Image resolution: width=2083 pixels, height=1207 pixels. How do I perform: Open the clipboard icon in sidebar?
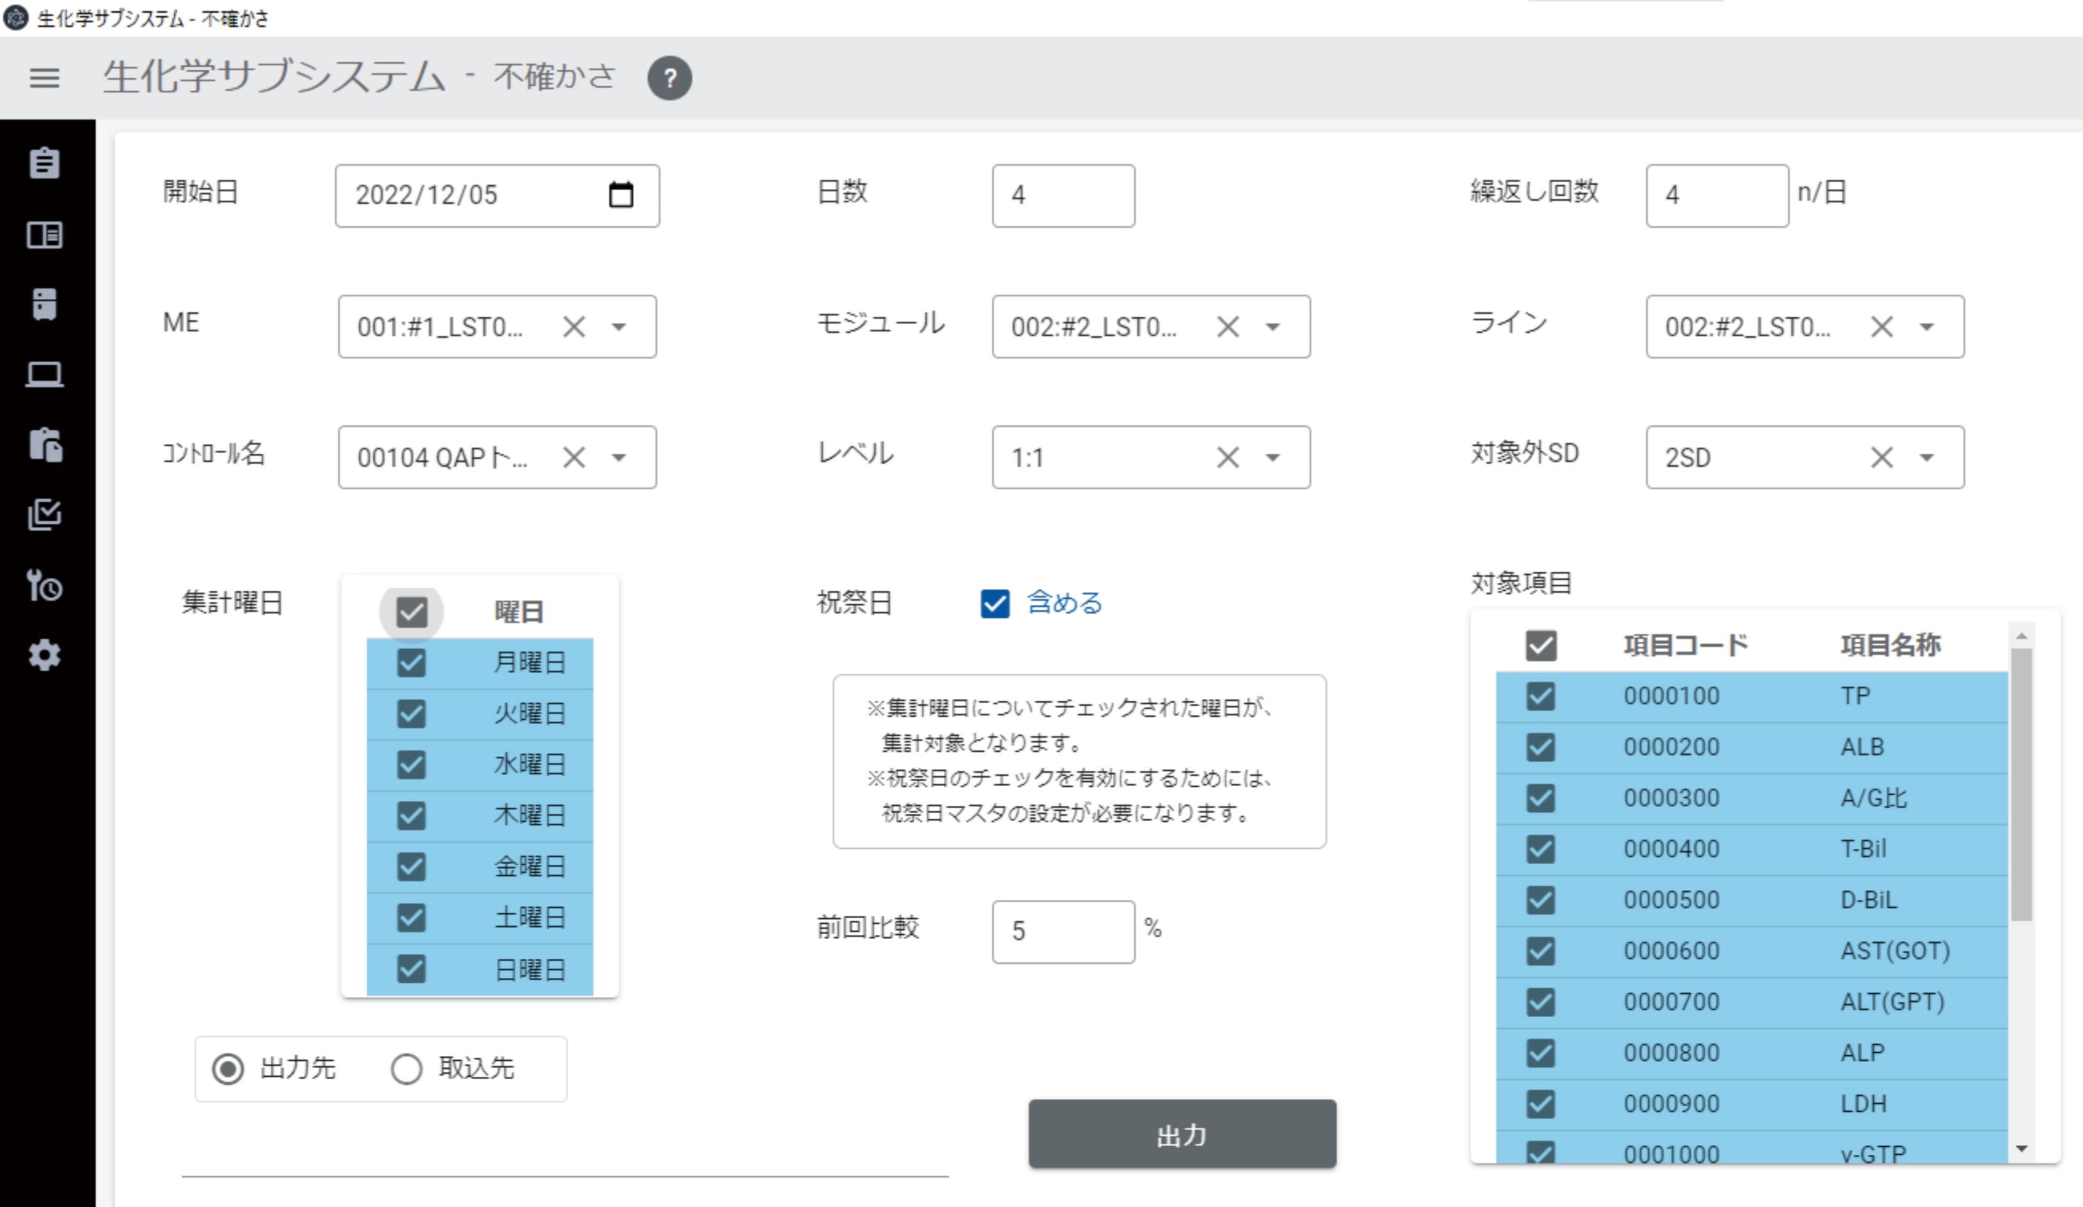point(45,163)
